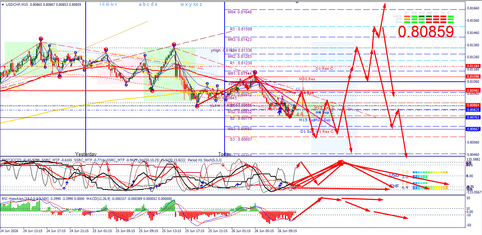Click the D1 Res C resistance label
This screenshot has height=235, width=482.
pos(324,68)
